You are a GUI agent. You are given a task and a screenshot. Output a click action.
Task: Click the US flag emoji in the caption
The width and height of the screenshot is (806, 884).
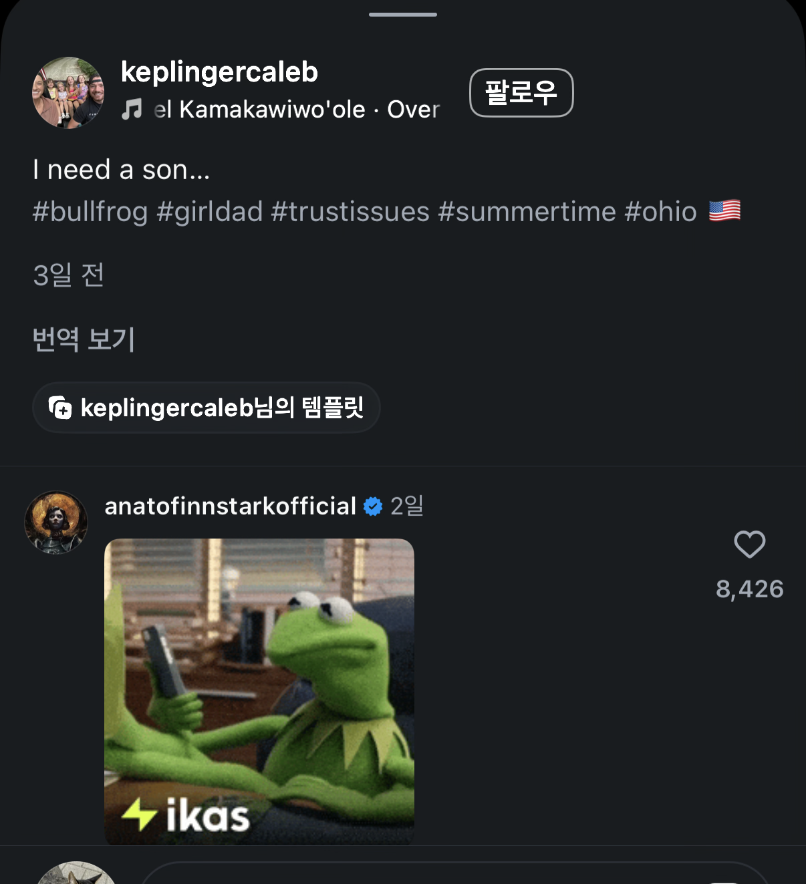724,211
